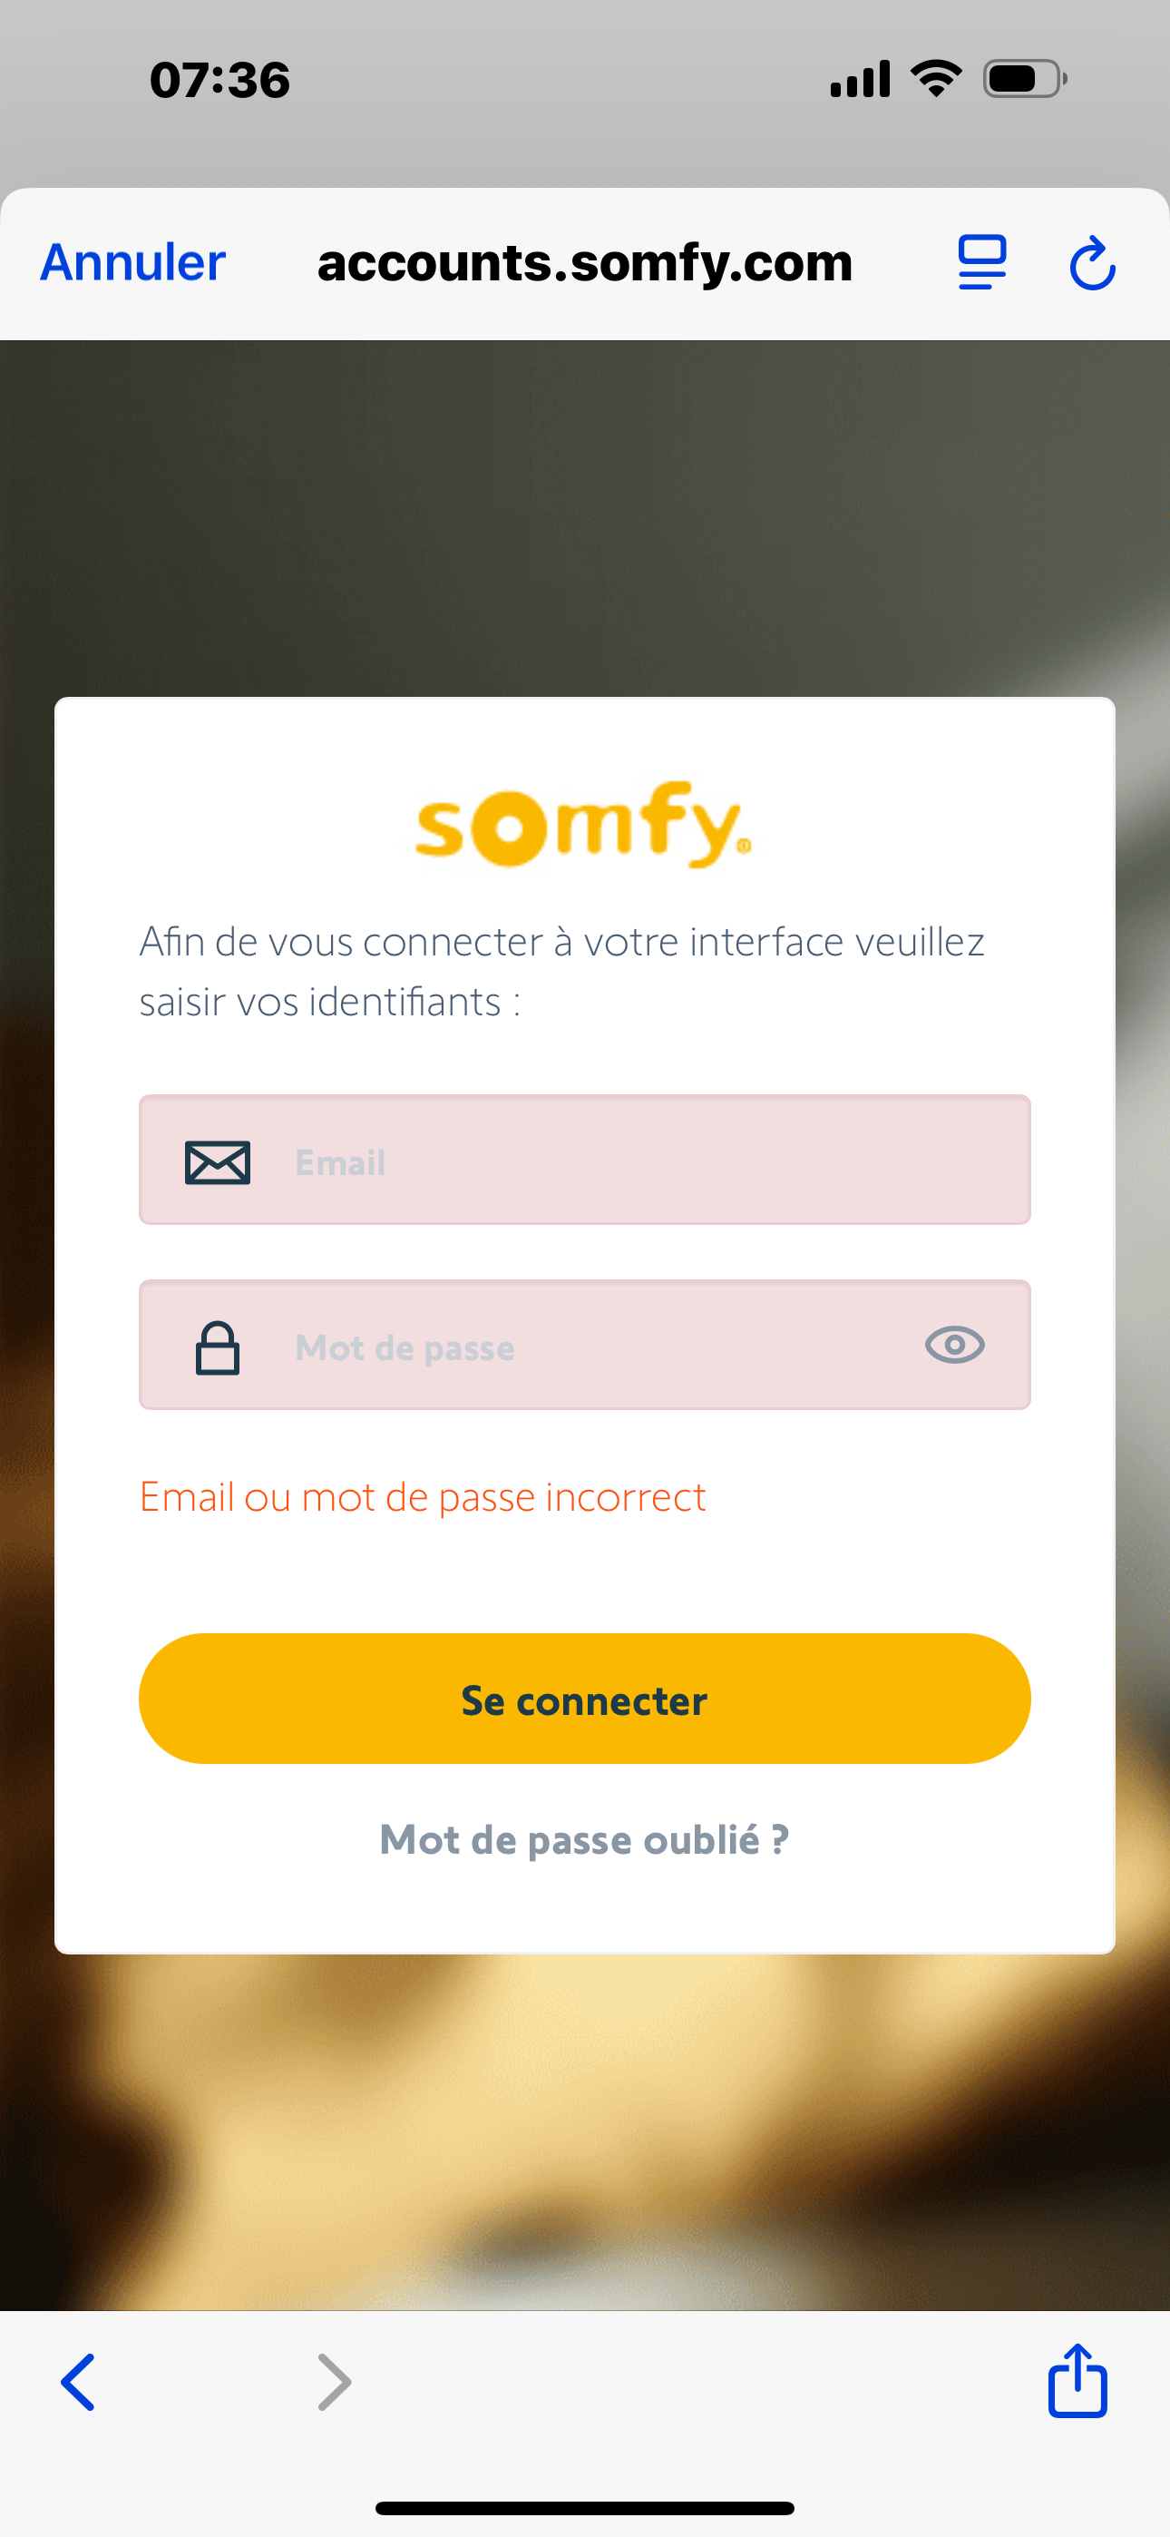Tap the red incorrect credentials error message
This screenshot has height=2537, width=1170.
(423, 1498)
